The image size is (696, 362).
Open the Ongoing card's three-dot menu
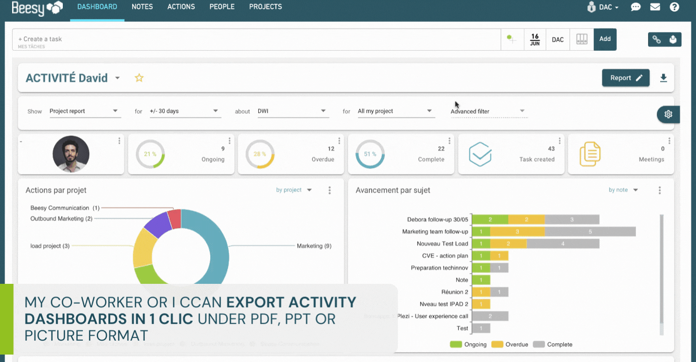tap(229, 141)
